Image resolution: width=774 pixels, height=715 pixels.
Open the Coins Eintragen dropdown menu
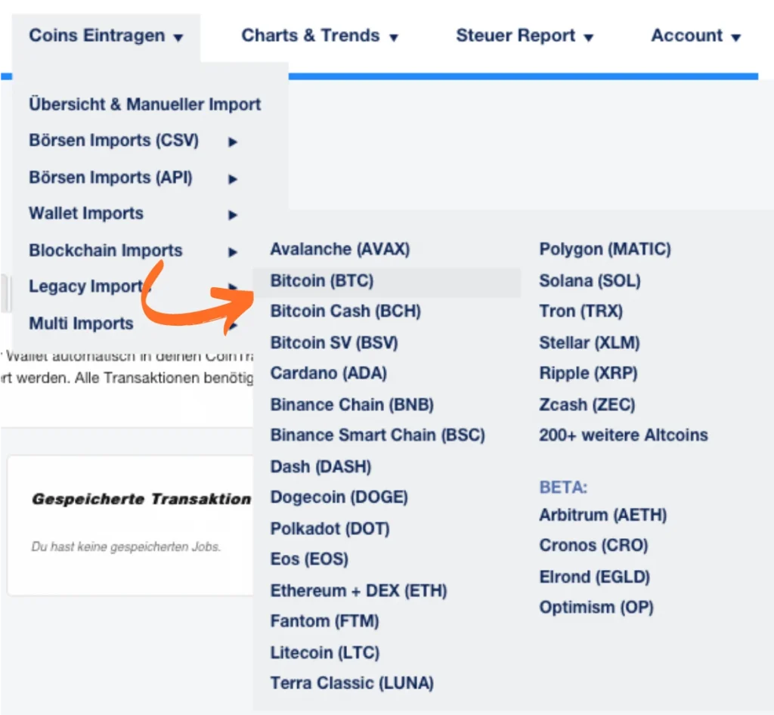tap(106, 36)
